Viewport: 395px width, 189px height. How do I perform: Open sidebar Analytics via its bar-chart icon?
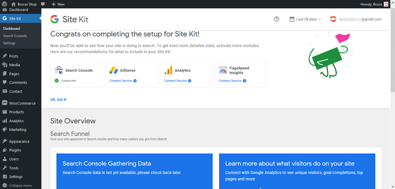(5, 121)
